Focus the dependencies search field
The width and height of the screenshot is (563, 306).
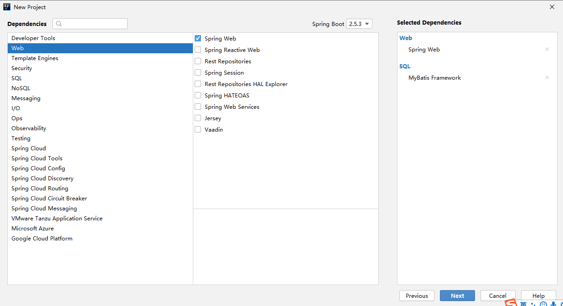click(x=90, y=24)
